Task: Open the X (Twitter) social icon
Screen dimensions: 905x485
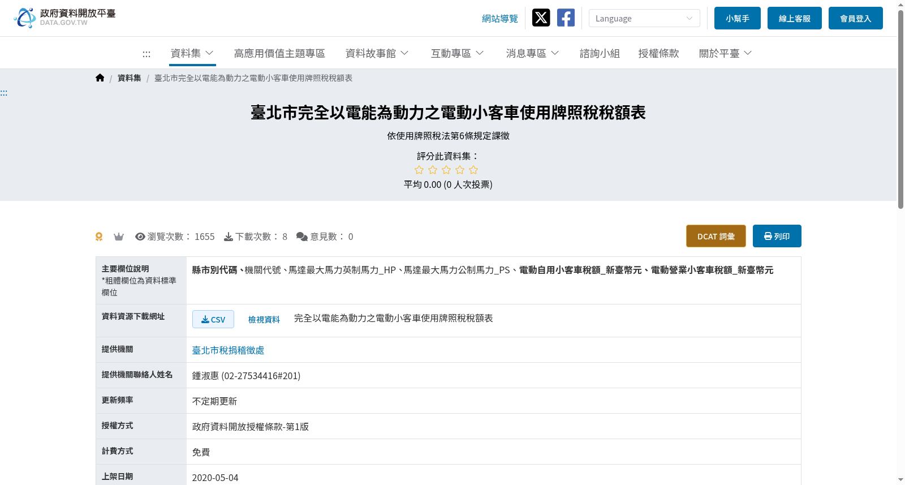Action: [541, 18]
